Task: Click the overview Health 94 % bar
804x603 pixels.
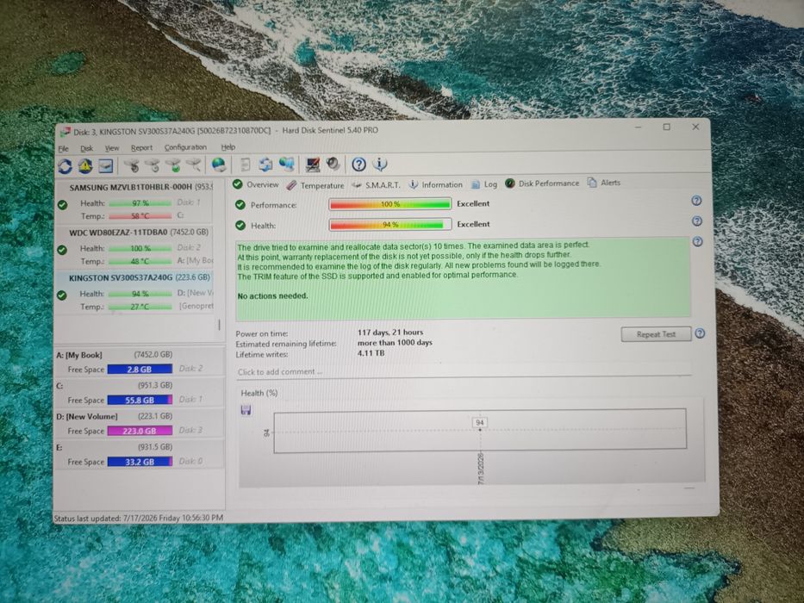Action: [x=390, y=225]
